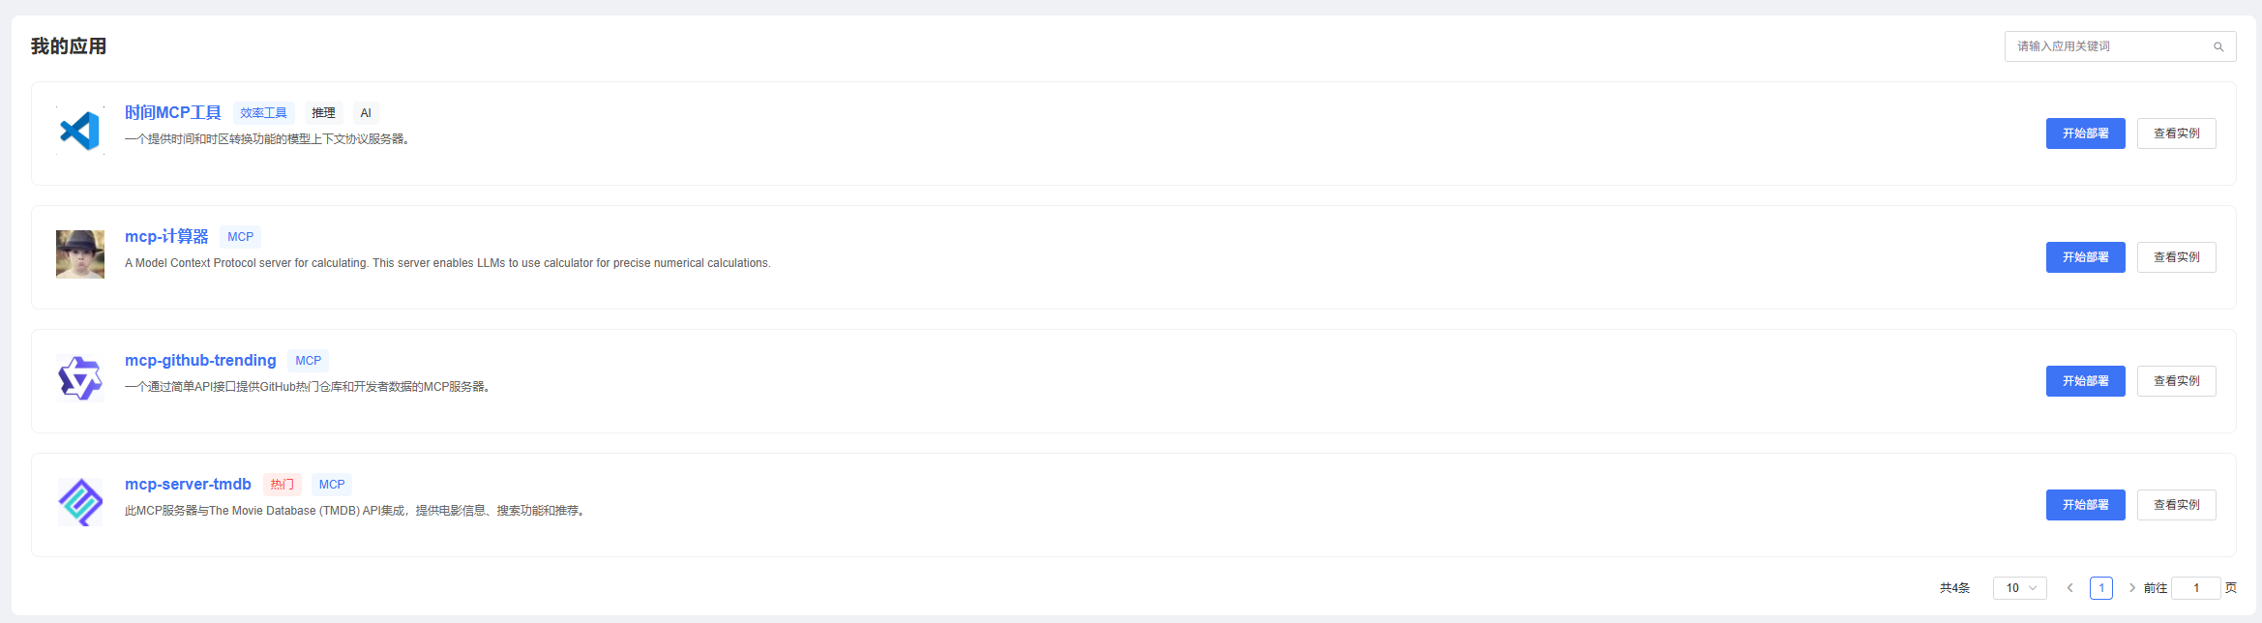Screen dimensions: 2262x623
Task: Focus the go-to page number field
Action: click(x=2196, y=588)
